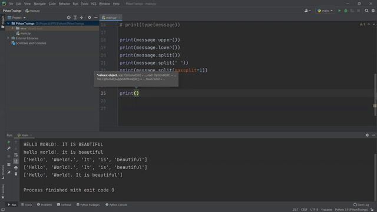Open the Python Console tool window
The width and height of the screenshot is (377, 212).
click(x=117, y=205)
